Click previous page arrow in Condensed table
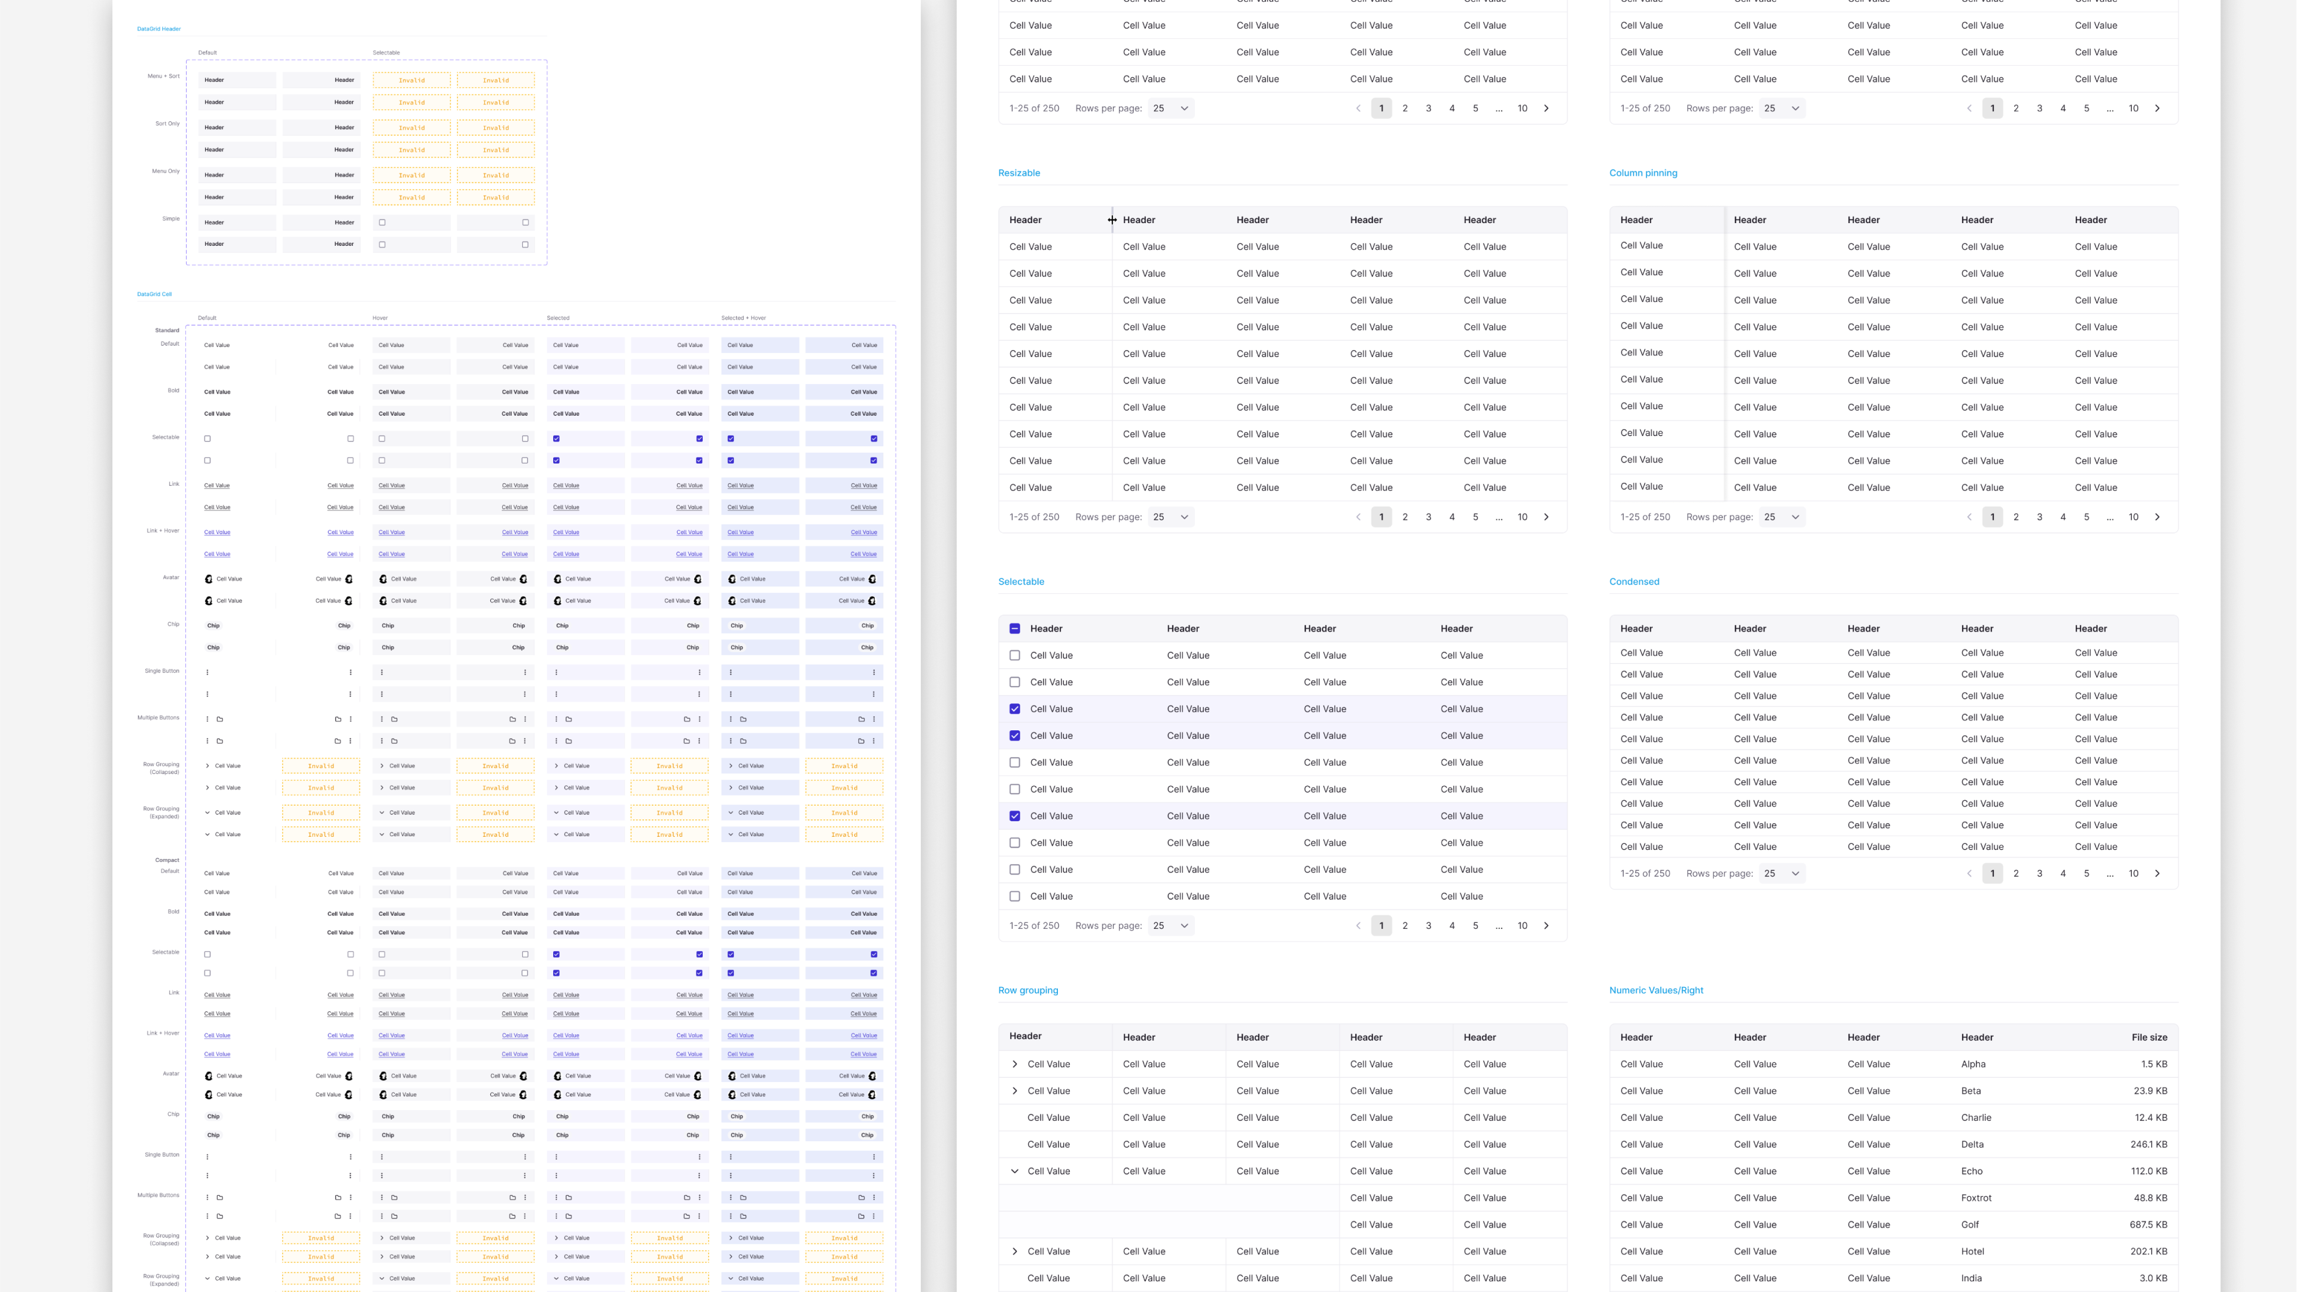Image resolution: width=2297 pixels, height=1292 pixels. [x=1969, y=874]
